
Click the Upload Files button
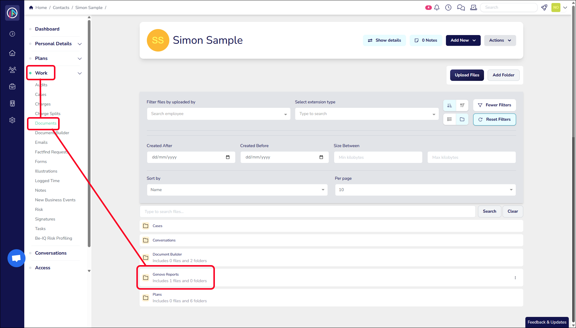pyautogui.click(x=467, y=75)
